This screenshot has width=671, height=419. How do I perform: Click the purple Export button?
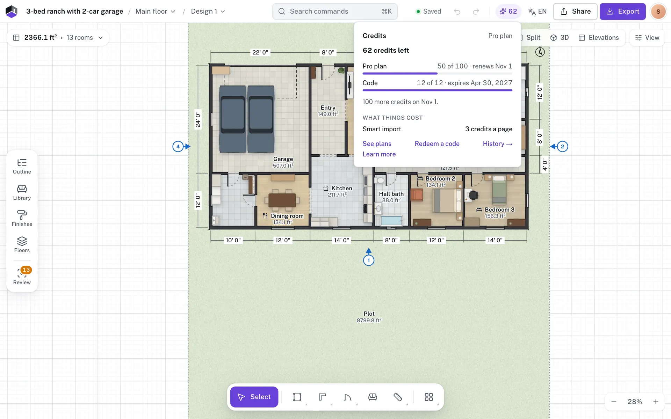point(622,11)
